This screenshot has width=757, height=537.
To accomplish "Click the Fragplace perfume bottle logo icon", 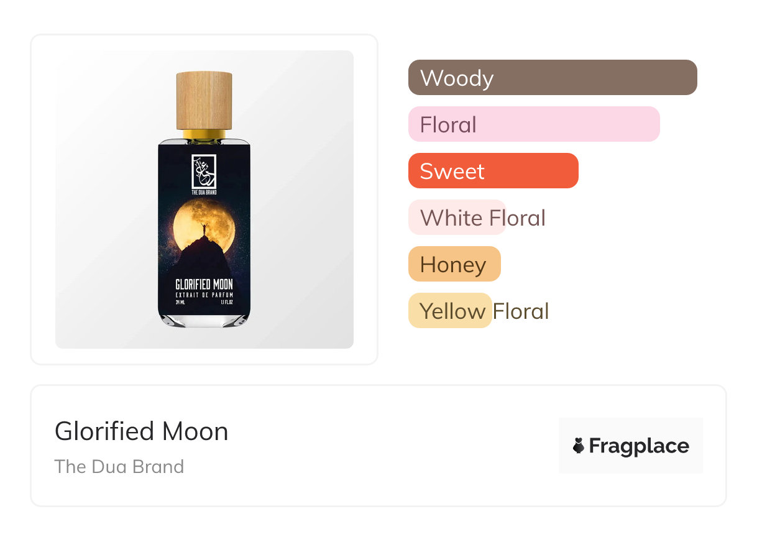I will (579, 446).
